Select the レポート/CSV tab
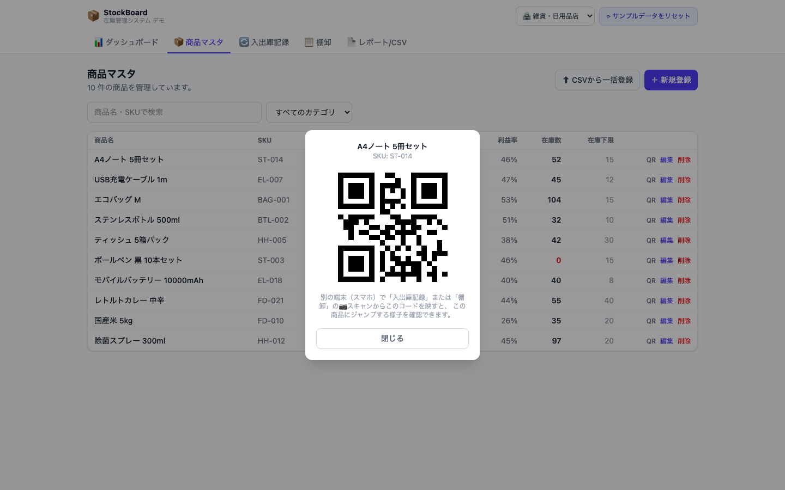Screen dimensions: 785x490 (377, 42)
